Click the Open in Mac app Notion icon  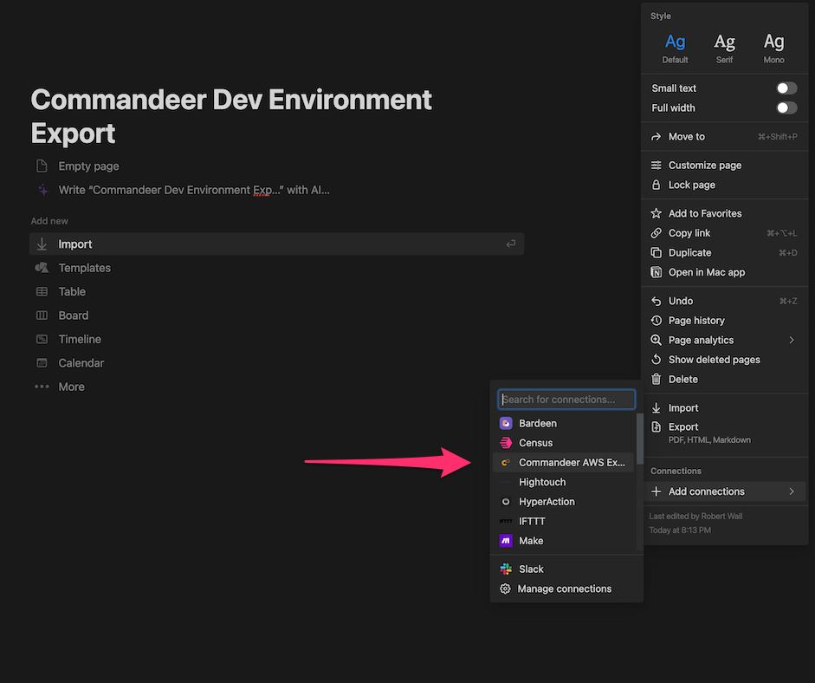click(656, 272)
